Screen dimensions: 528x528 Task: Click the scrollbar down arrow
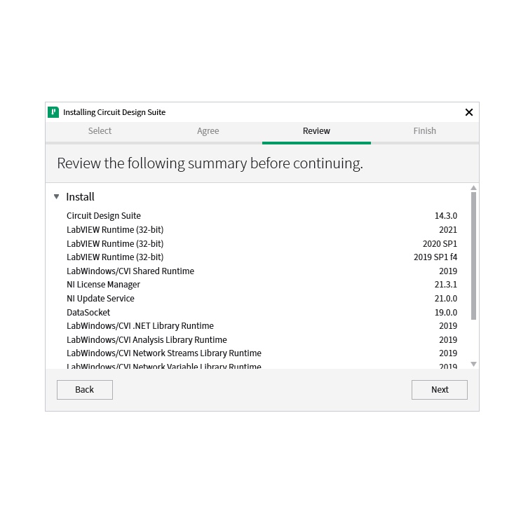point(473,364)
